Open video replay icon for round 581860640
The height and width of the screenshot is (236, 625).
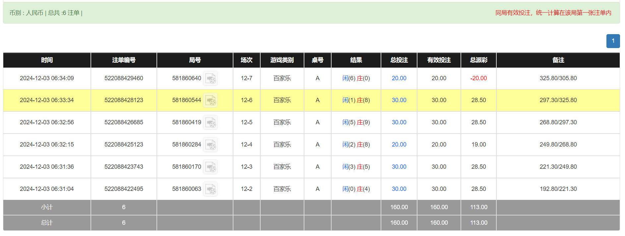(x=210, y=79)
